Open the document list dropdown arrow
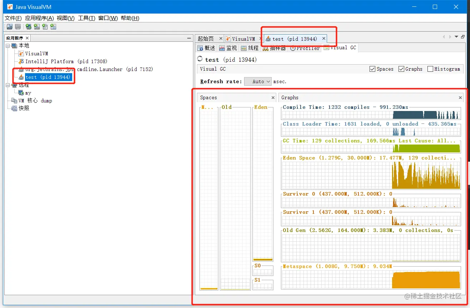 [x=456, y=37]
